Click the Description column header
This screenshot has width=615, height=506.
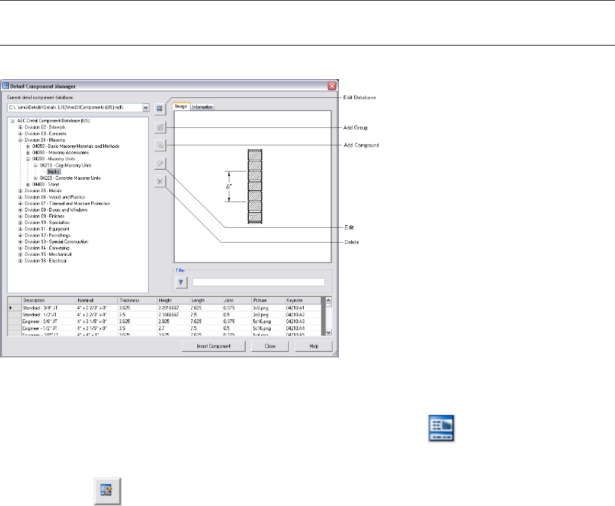click(x=48, y=300)
